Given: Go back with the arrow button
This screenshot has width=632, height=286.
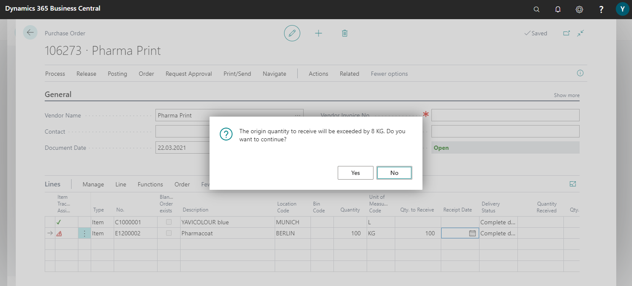Looking at the screenshot, I should point(30,33).
